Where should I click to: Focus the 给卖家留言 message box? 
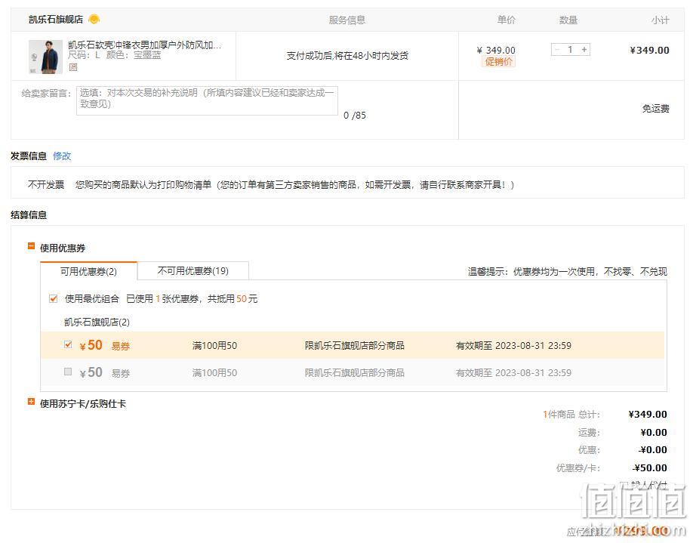[208, 100]
